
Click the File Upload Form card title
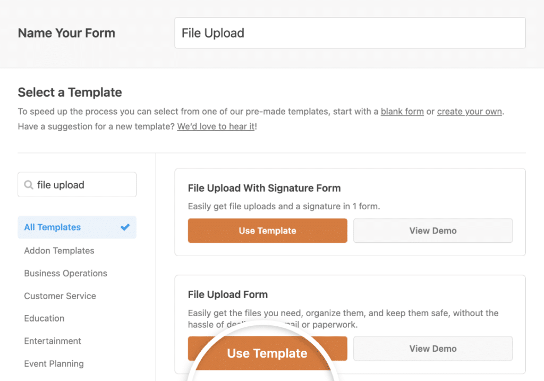point(227,294)
